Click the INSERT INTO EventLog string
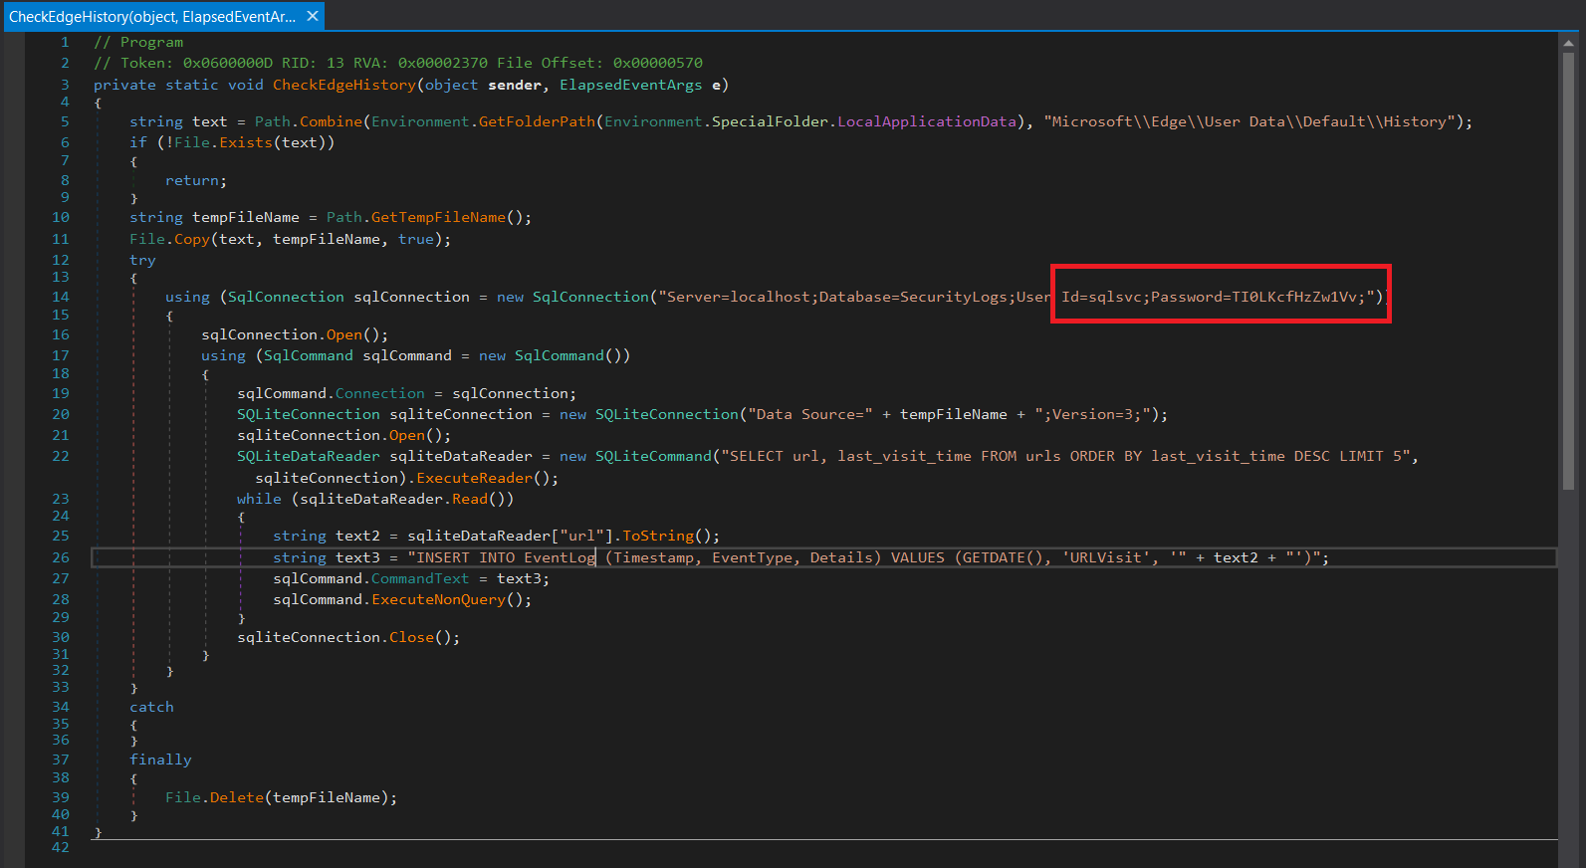Viewport: 1586px width, 868px height. [796, 557]
